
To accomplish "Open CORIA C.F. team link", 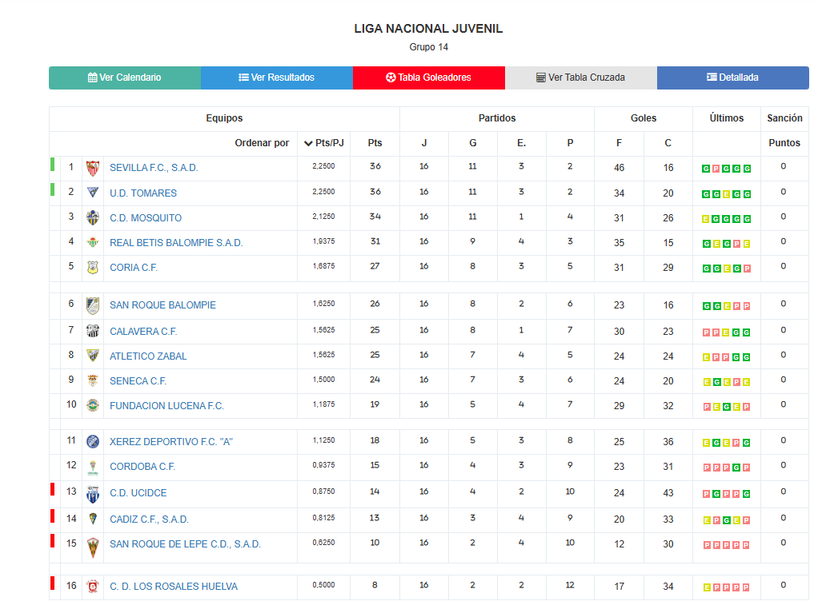I will click(134, 268).
